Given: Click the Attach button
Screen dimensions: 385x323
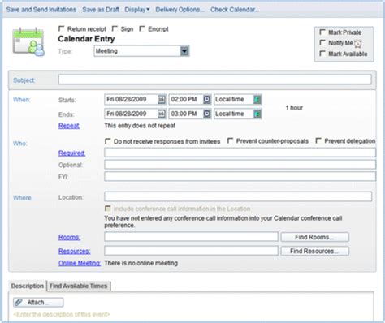Looking at the screenshot, I should tap(38, 303).
